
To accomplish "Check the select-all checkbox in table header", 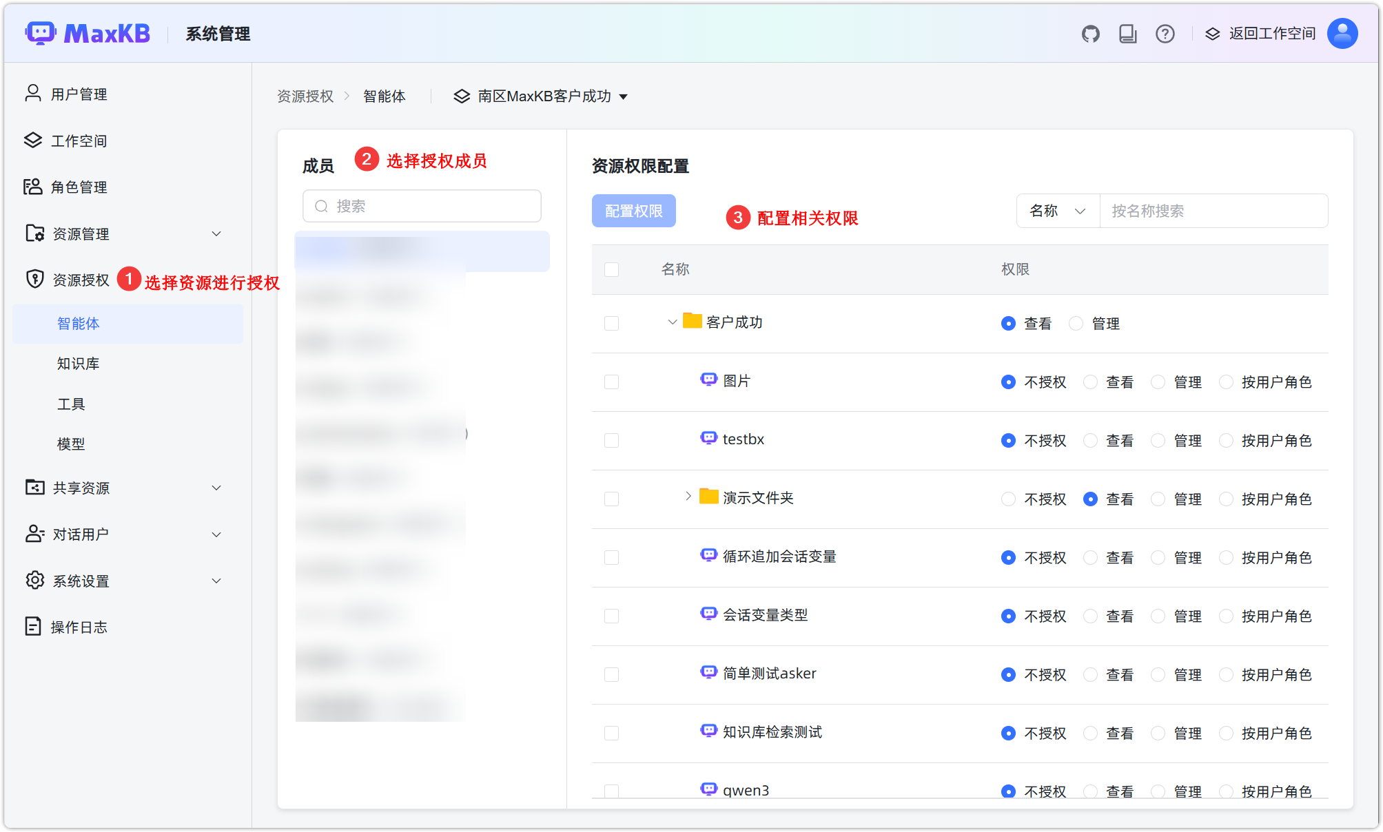I will click(612, 269).
